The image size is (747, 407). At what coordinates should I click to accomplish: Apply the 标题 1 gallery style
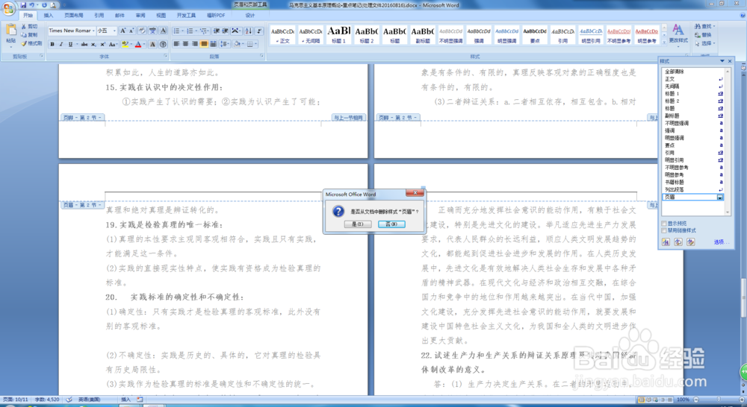click(338, 35)
